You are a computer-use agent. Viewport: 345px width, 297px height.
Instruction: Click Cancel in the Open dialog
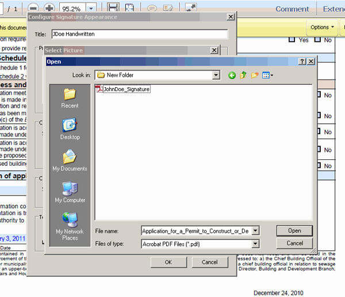pyautogui.click(x=294, y=243)
